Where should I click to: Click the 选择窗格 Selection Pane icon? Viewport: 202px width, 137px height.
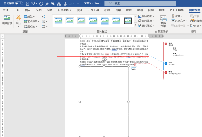click(192, 21)
